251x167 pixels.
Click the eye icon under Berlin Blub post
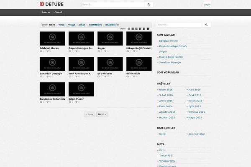pos(128,76)
